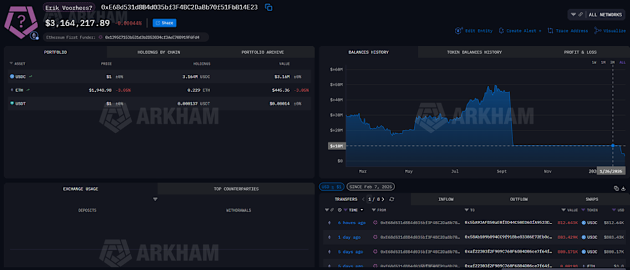Click the Edit Entity link
The width and height of the screenshot is (630, 270).
(x=478, y=31)
